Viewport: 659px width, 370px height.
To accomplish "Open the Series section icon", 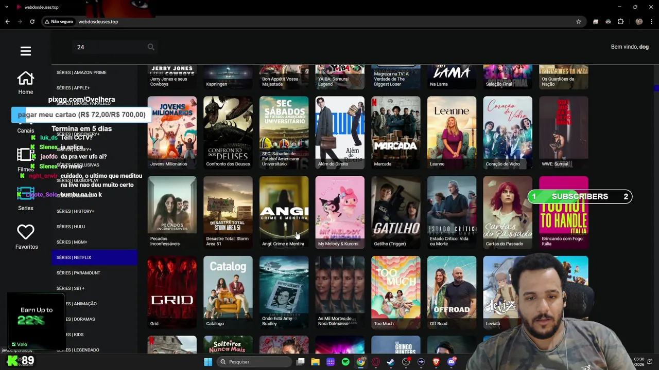I will (x=26, y=194).
